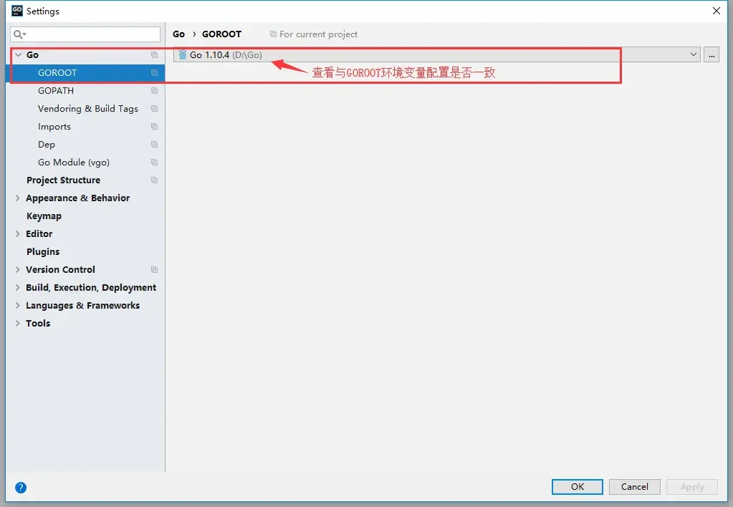
Task: Click the project-level icon beside Imports
Action: point(154,127)
